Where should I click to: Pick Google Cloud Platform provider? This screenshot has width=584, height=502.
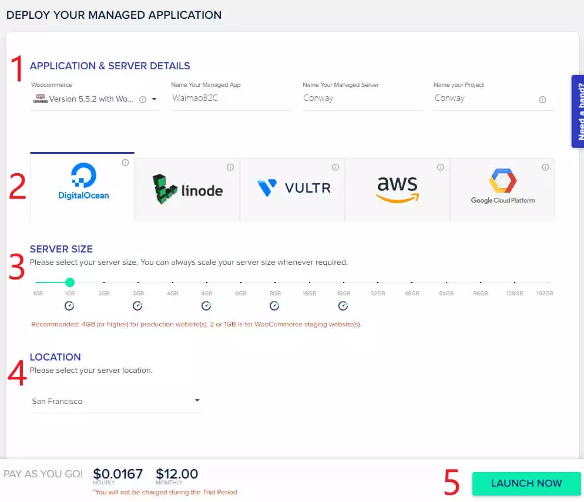pos(502,190)
